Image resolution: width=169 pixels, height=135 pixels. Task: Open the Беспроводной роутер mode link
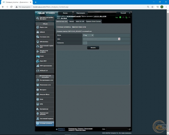pyautogui.click(x=74, y=16)
